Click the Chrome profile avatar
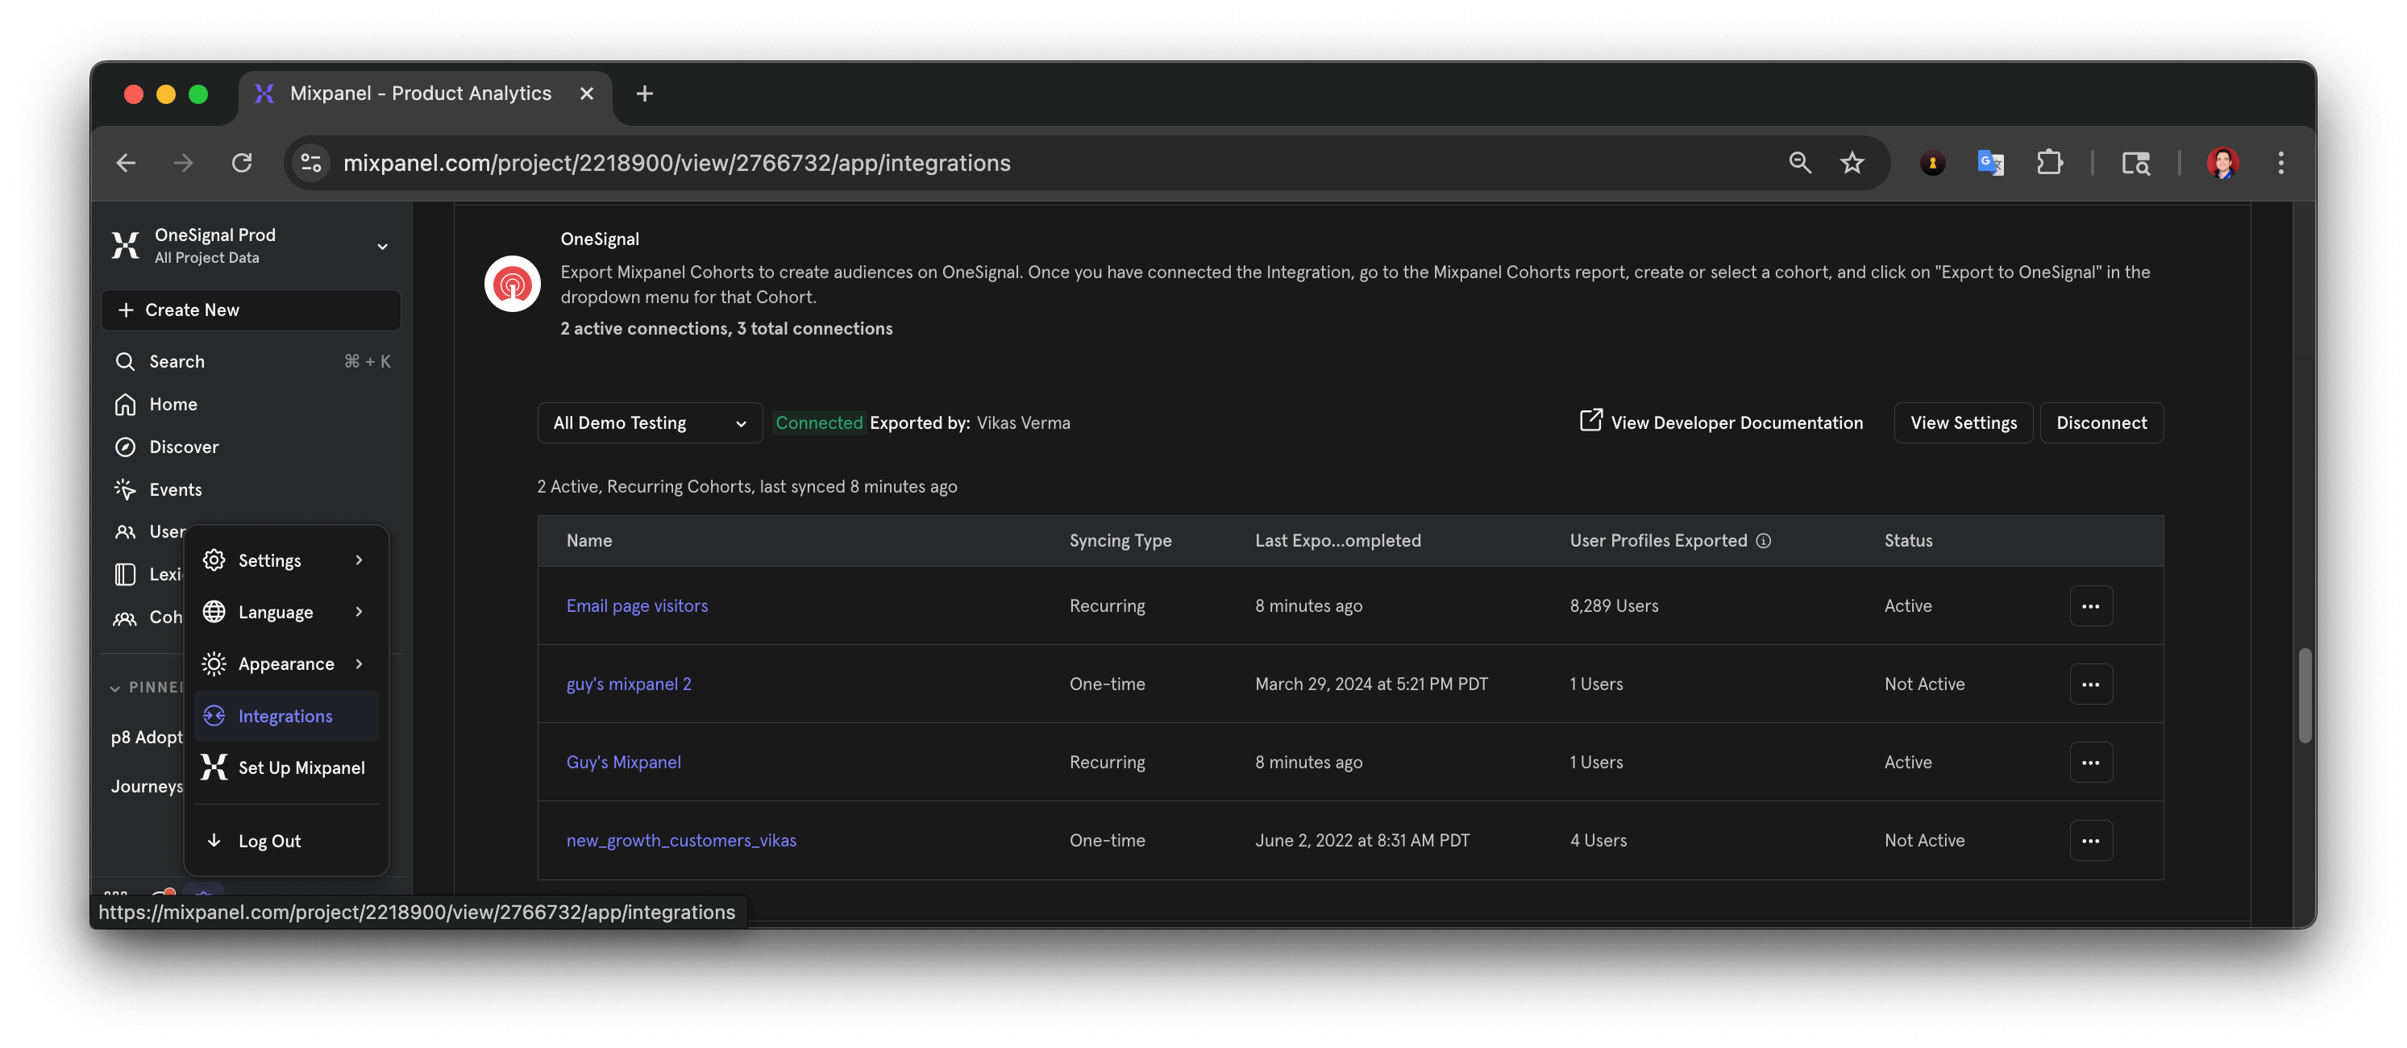Screen dimensions: 2407x1048 click(2223, 163)
